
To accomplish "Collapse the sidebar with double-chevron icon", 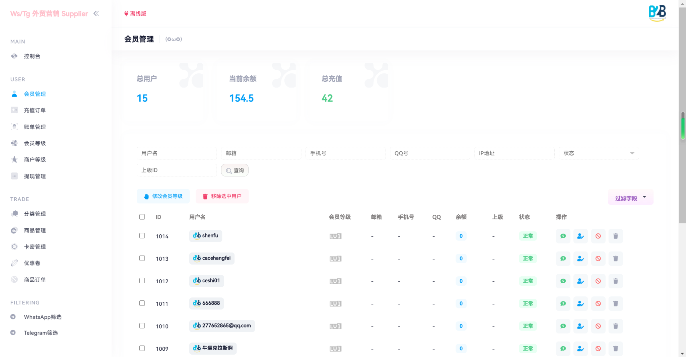I will point(96,13).
